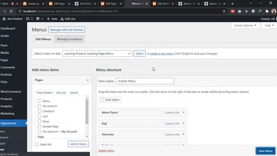Open the Avada sidebar menu
This screenshot has width=277, height=156.
(x=5, y=36)
